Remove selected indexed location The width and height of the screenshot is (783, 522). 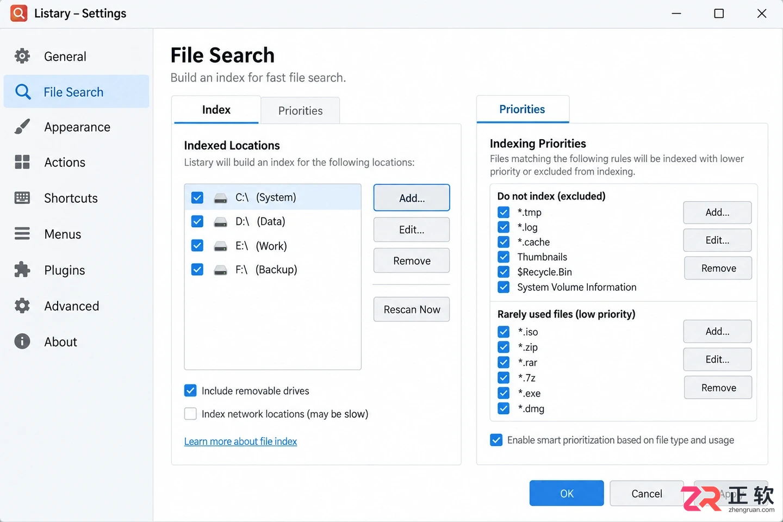[x=412, y=261]
